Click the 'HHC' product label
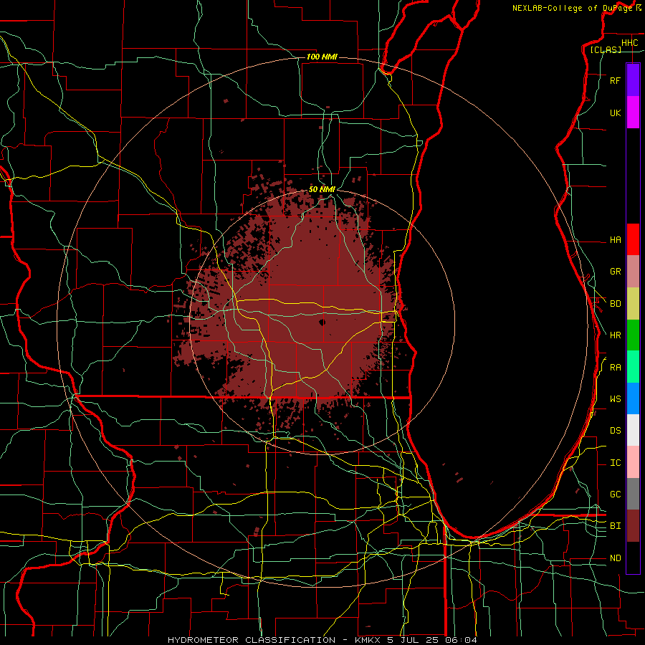 [630, 43]
